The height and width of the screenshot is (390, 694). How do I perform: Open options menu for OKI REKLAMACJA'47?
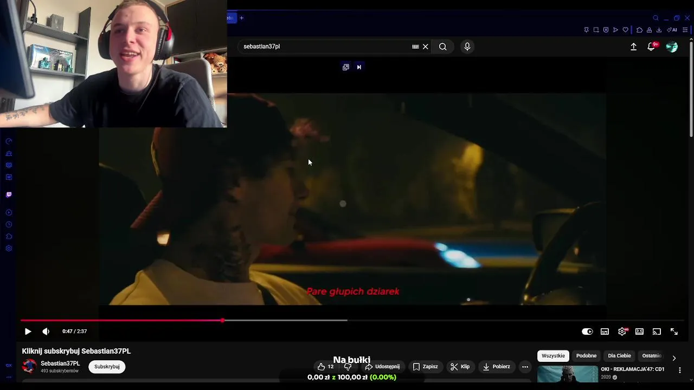pos(680,370)
